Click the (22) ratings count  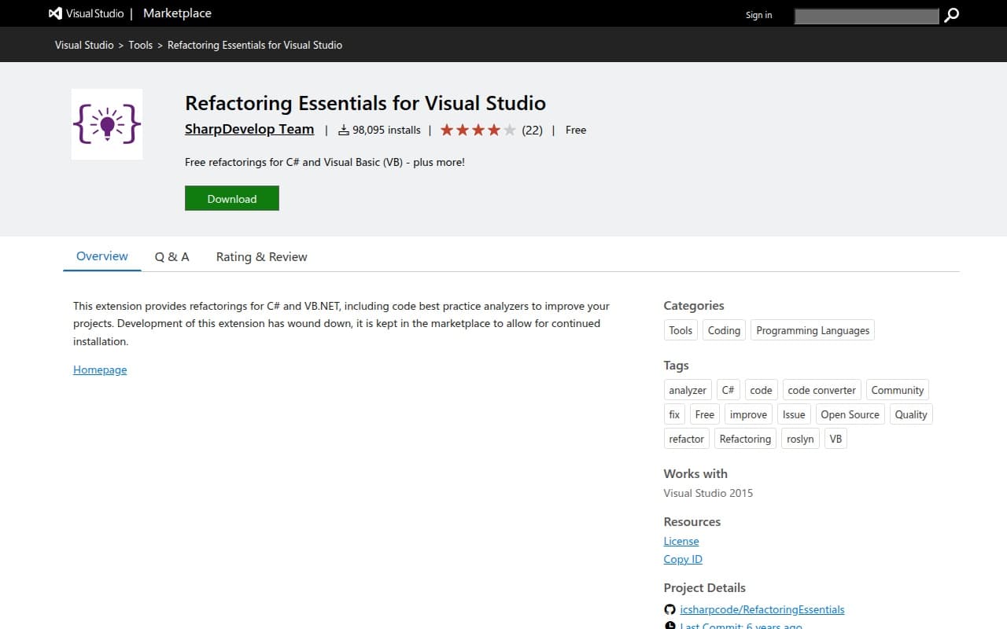tap(532, 130)
